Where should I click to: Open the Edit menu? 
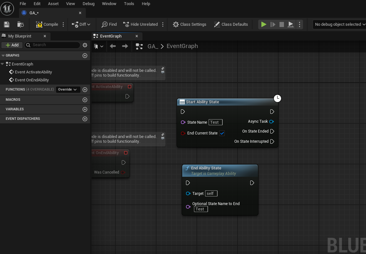point(37,4)
